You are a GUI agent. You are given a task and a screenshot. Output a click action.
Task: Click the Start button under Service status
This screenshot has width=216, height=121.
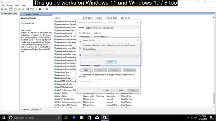[x=86, y=70]
